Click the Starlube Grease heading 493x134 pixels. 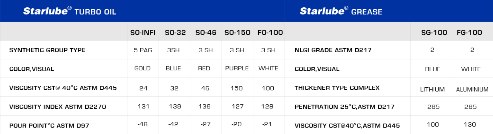[341, 11]
